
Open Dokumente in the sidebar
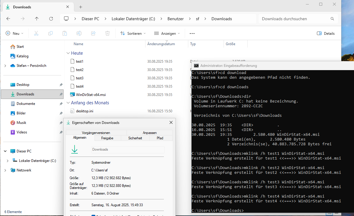click(x=26, y=104)
